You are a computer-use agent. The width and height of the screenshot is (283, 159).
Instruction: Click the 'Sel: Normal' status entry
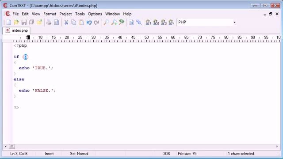coord(79,154)
